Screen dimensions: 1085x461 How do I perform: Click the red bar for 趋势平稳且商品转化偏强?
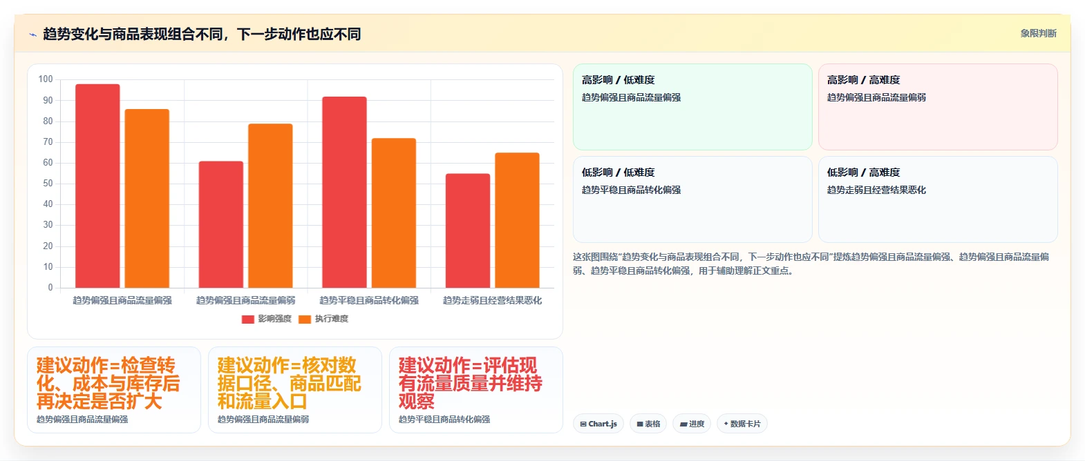point(344,192)
